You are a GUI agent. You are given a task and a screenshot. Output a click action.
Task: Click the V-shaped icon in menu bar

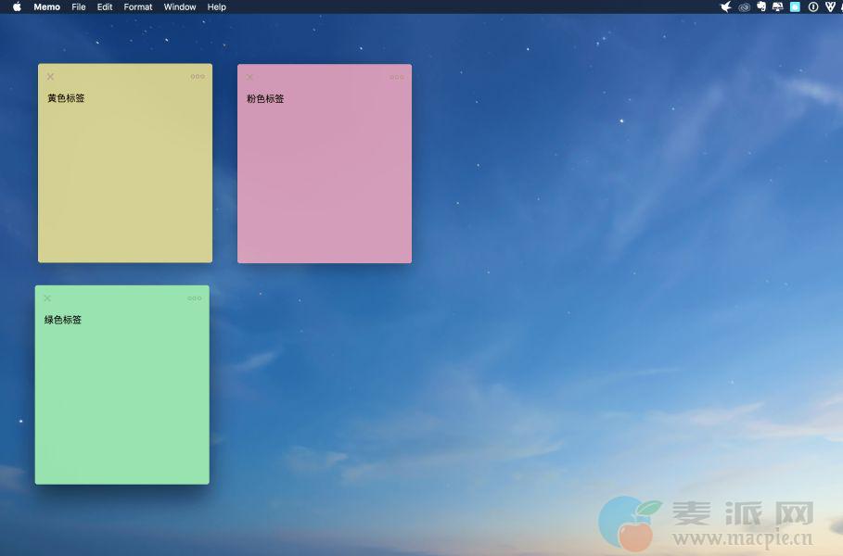point(830,6)
